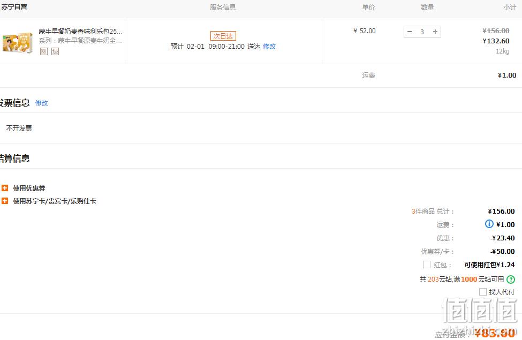Click the quantity field showing 3
522x340 pixels.
tap(422, 32)
